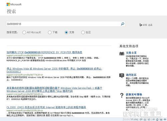Click the 其他支持选项 heading
Viewport: 167px width, 121px height.
tap(129, 46)
